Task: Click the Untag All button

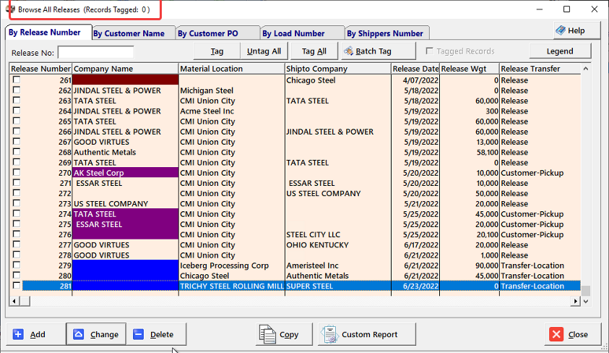Action: [x=264, y=51]
